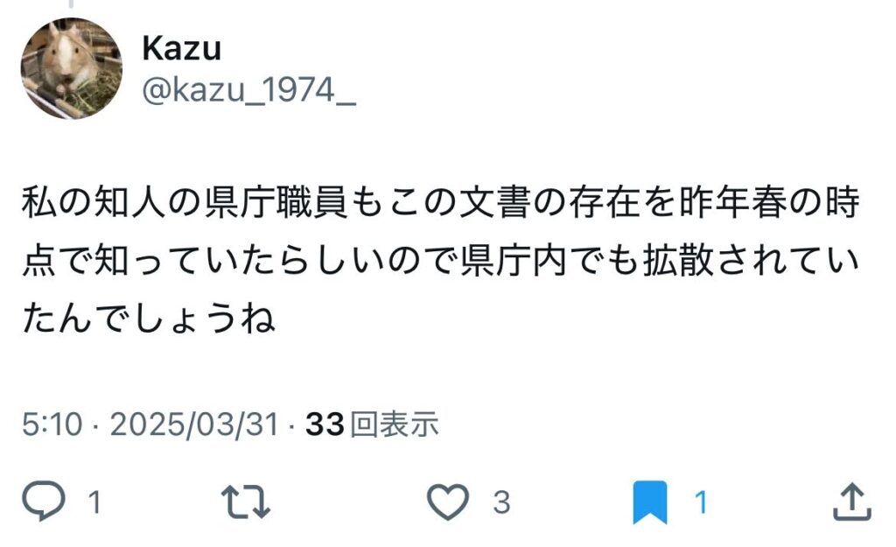The width and height of the screenshot is (896, 547).
Task: Click the word 拡散 in the post
Action: pos(678,261)
